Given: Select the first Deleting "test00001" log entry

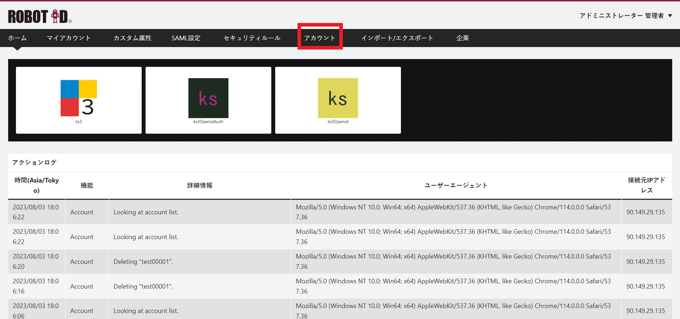Looking at the screenshot, I should click(143, 262).
